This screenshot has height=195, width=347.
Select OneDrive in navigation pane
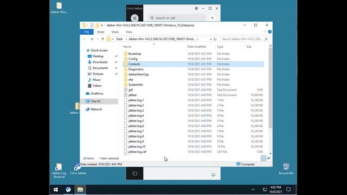(x=97, y=94)
